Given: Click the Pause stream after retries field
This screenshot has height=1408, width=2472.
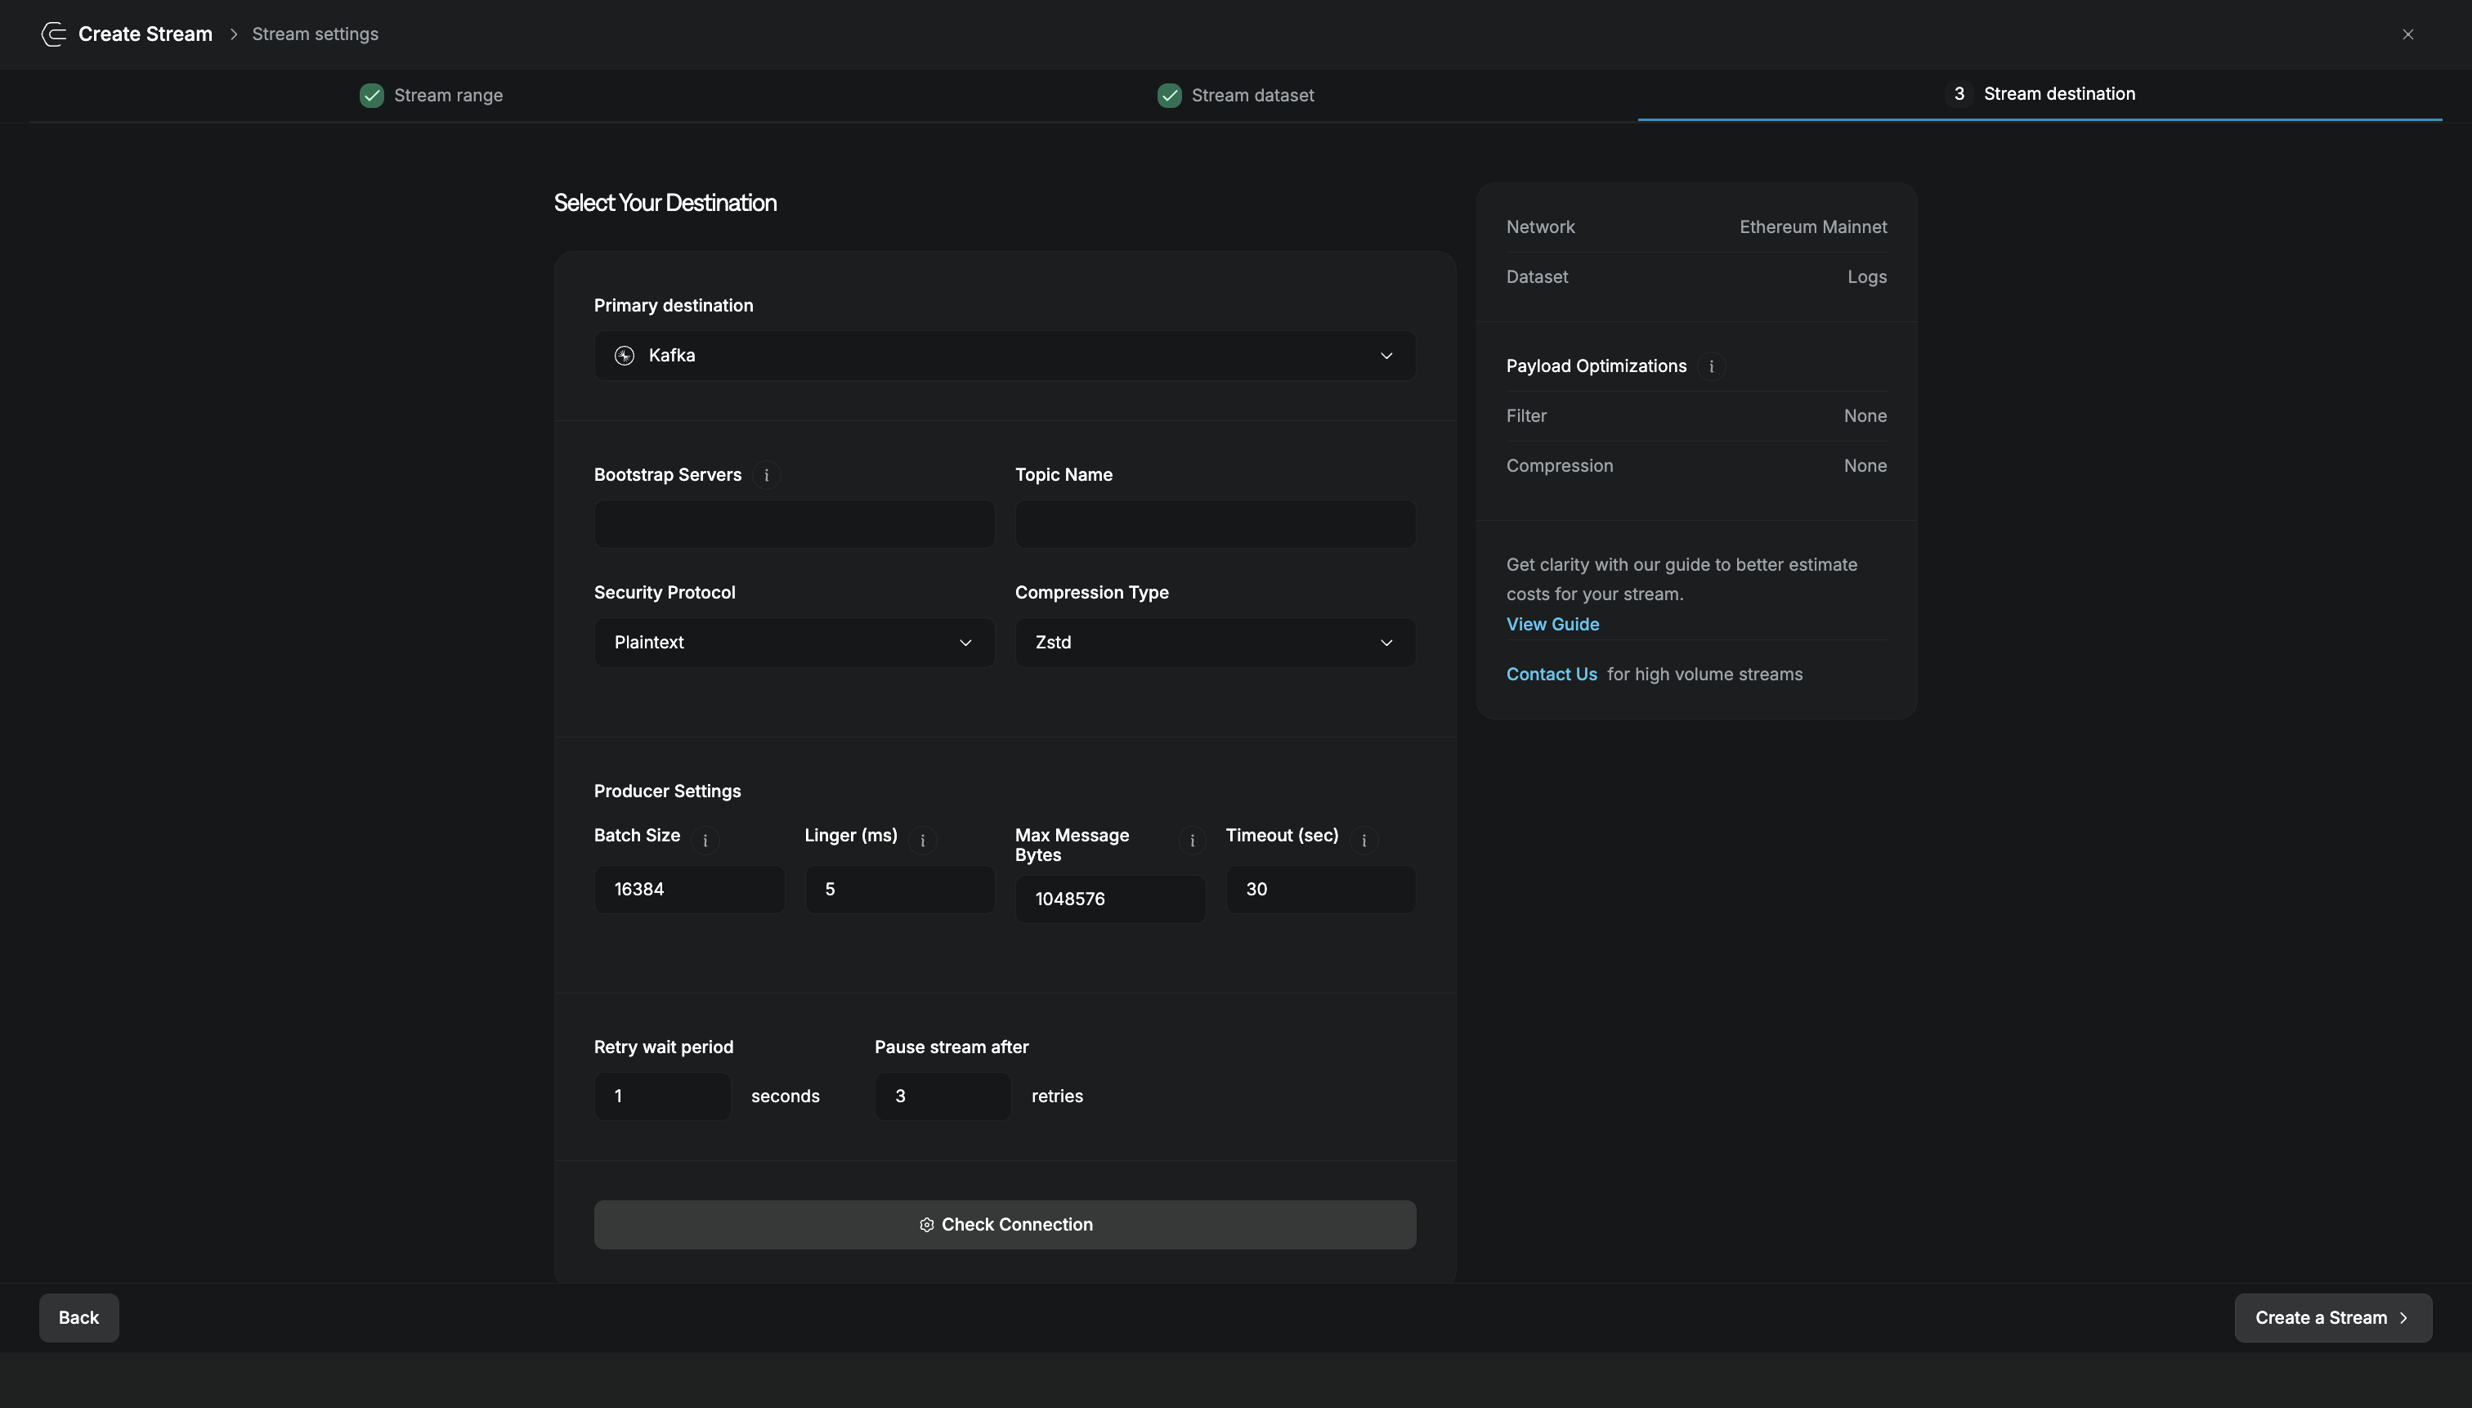Looking at the screenshot, I should click(x=943, y=1096).
